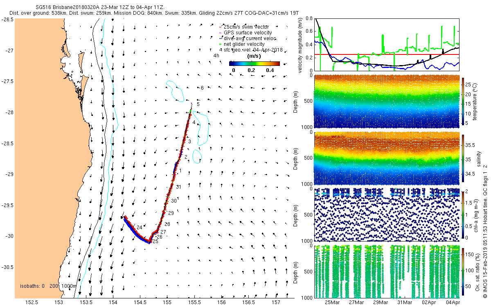Click the 29Mar tick on time axis
This screenshot has width=491, height=307.
pos(380,302)
